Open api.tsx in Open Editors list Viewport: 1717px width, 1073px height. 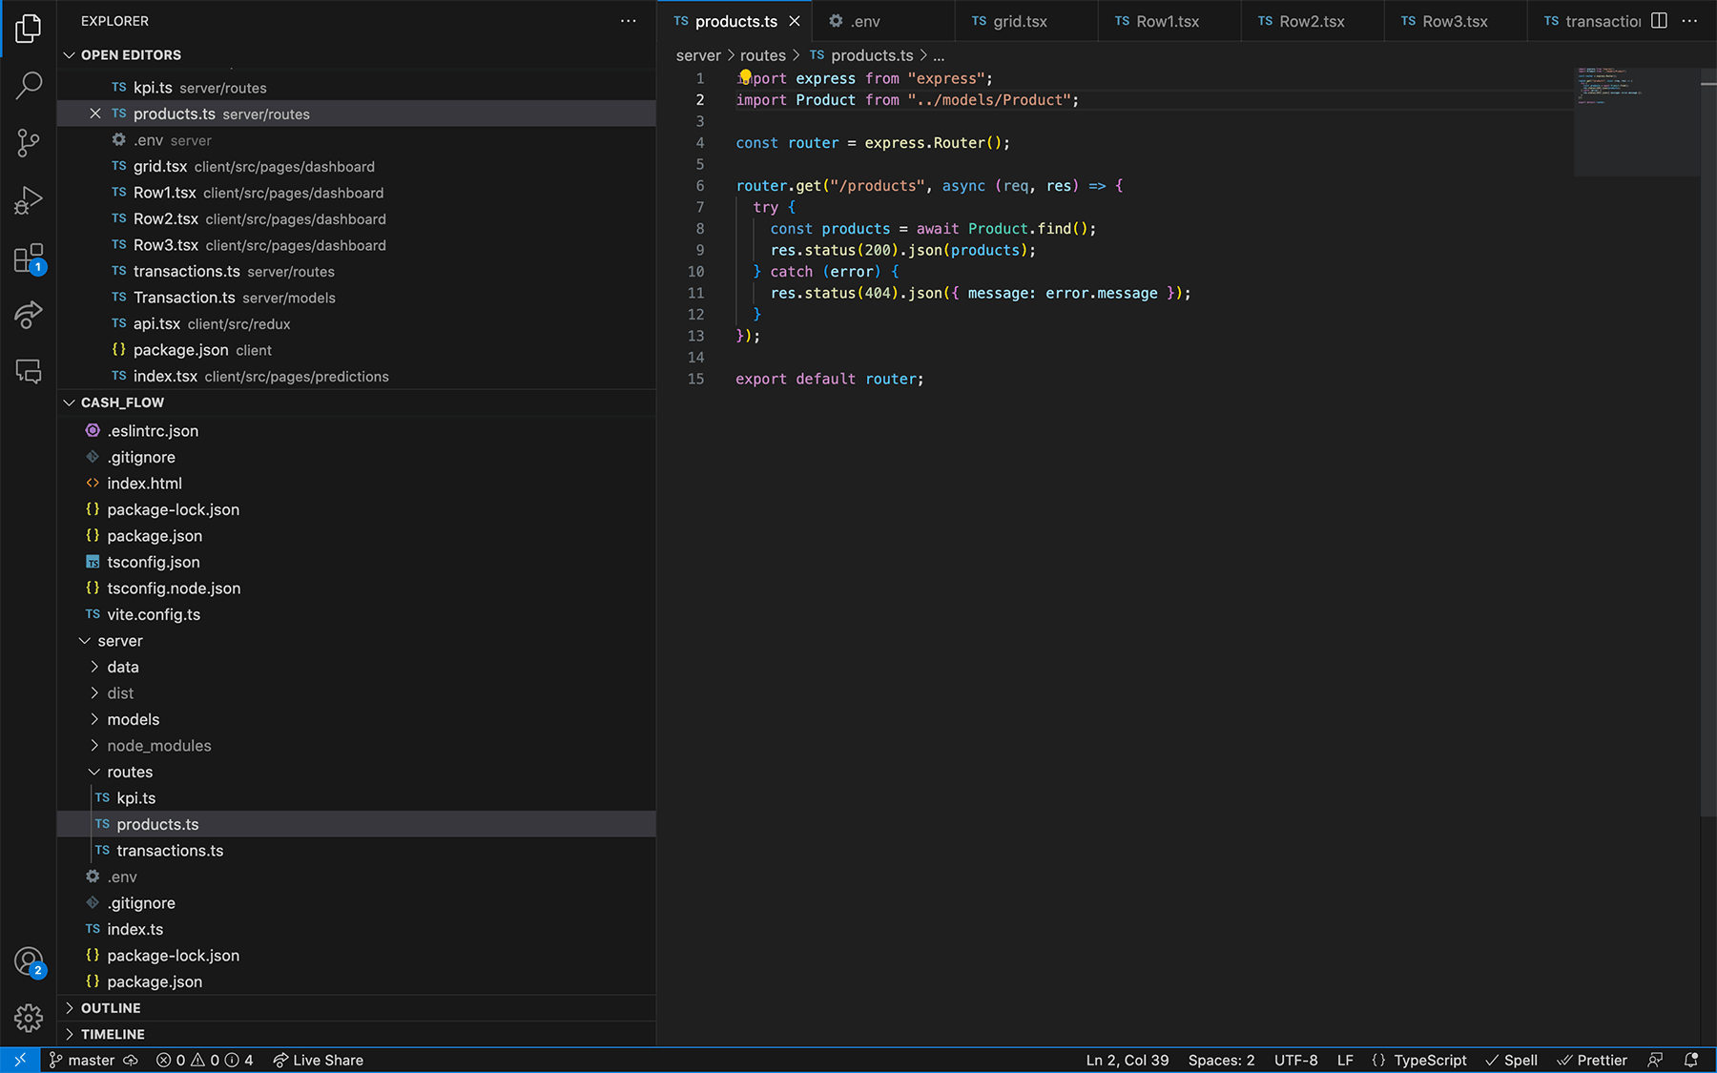357,324
